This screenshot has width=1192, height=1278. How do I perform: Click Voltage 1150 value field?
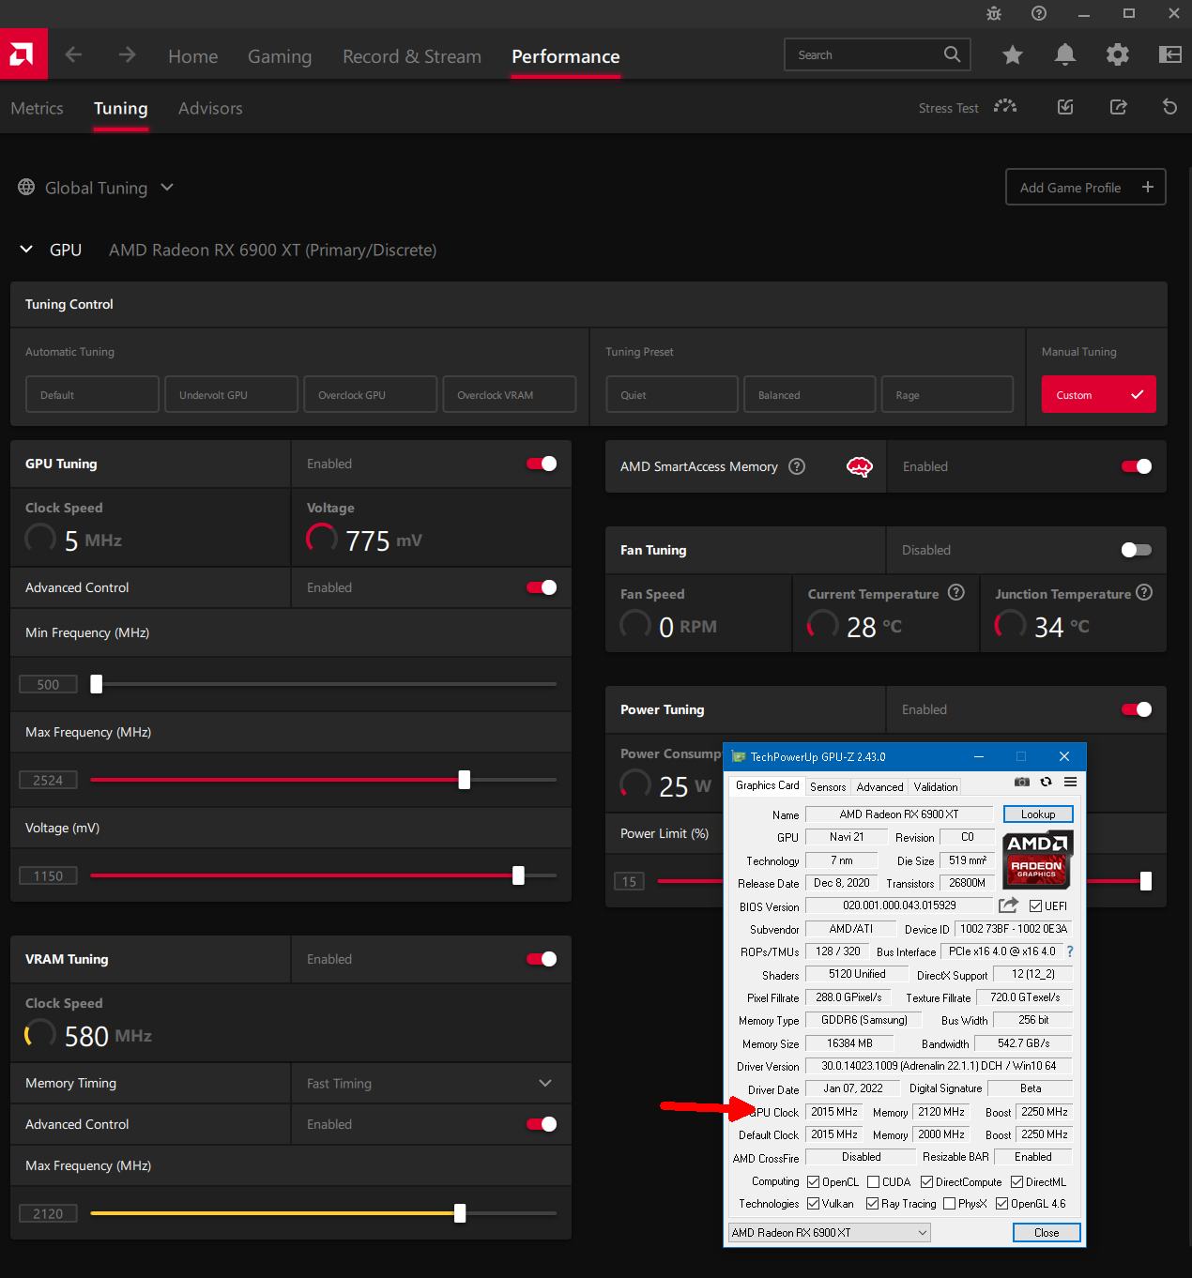pyautogui.click(x=48, y=875)
